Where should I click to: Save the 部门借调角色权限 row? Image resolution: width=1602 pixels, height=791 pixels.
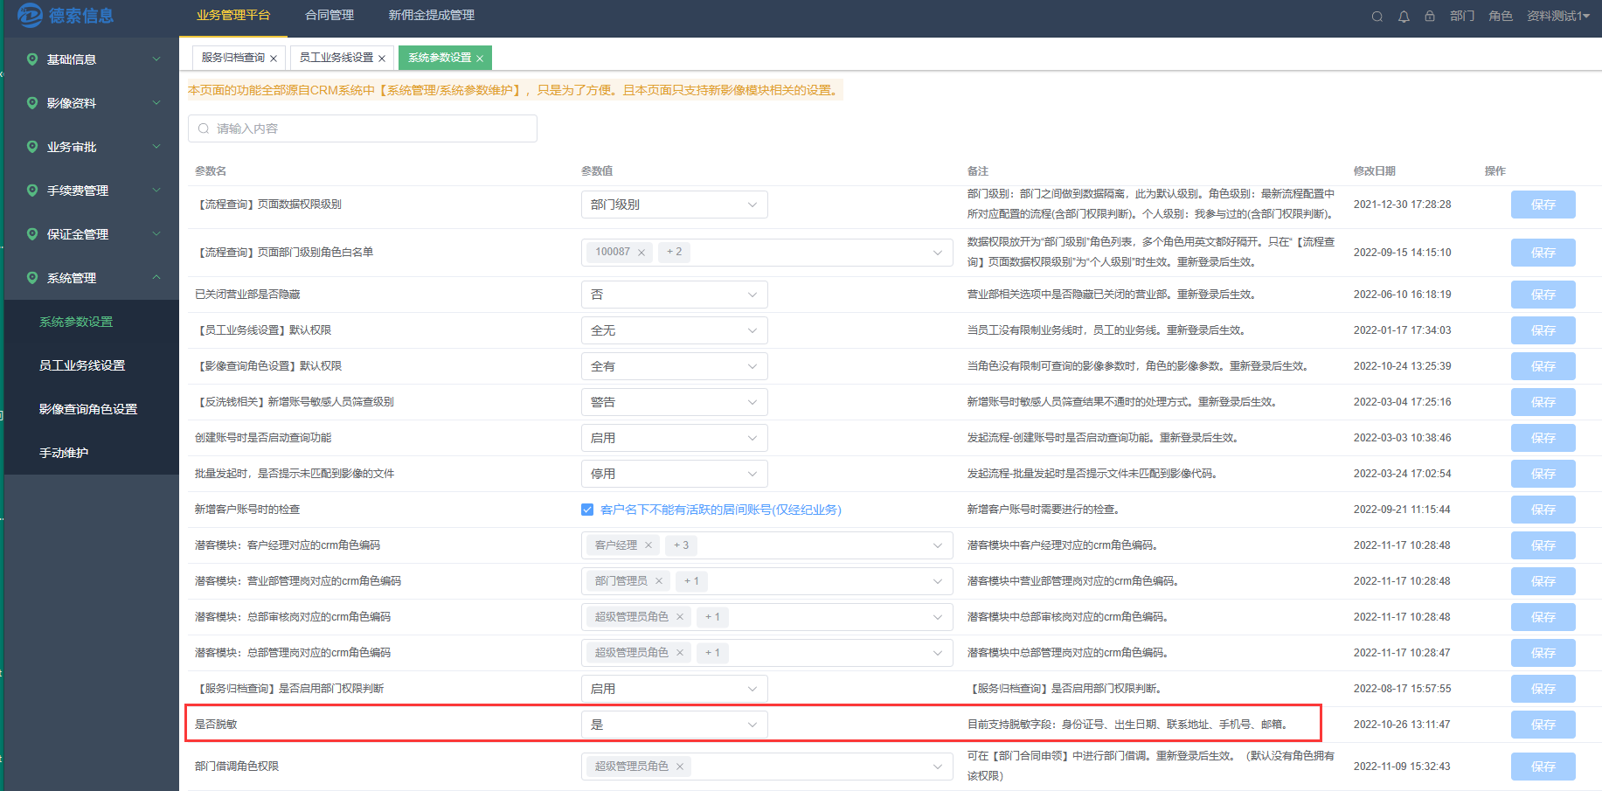(x=1543, y=767)
